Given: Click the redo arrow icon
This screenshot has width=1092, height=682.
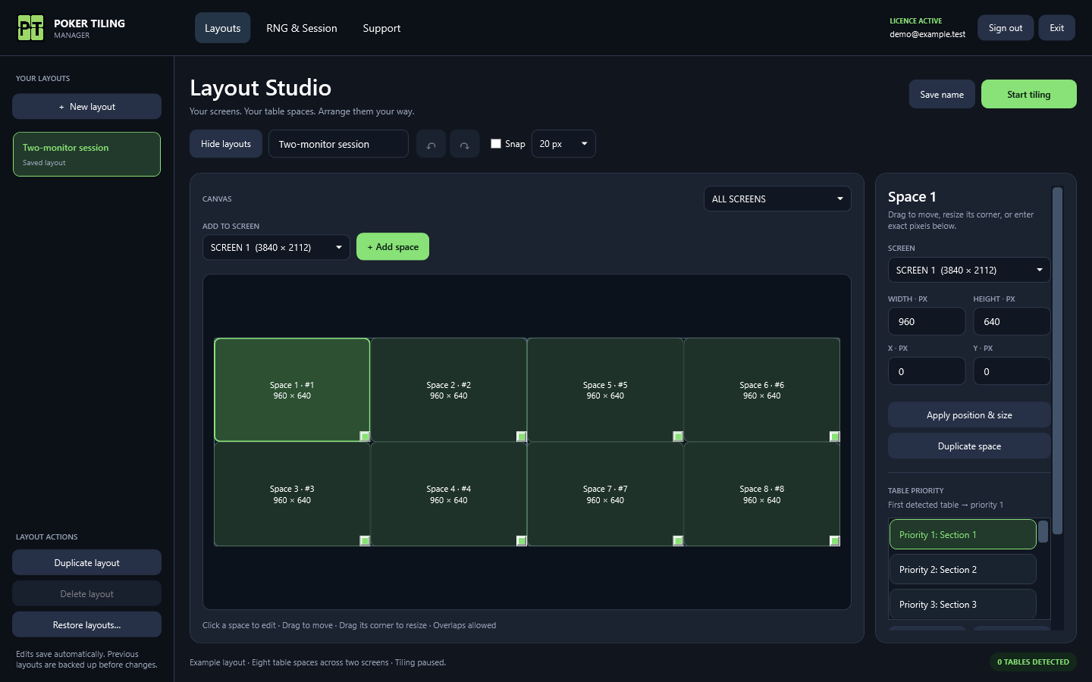Looking at the screenshot, I should pos(464,144).
